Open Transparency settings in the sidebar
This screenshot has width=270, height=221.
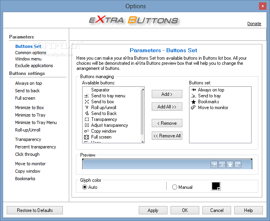28,139
